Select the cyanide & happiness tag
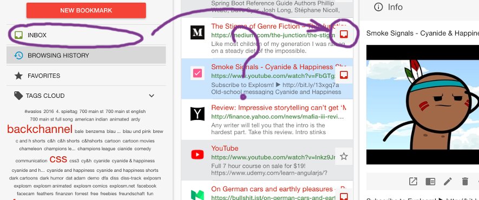479x200 pixels. [x=133, y=161]
